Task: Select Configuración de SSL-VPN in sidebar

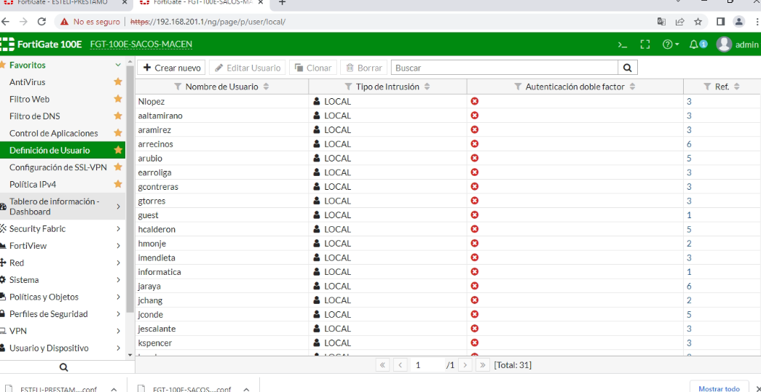Action: 58,167
